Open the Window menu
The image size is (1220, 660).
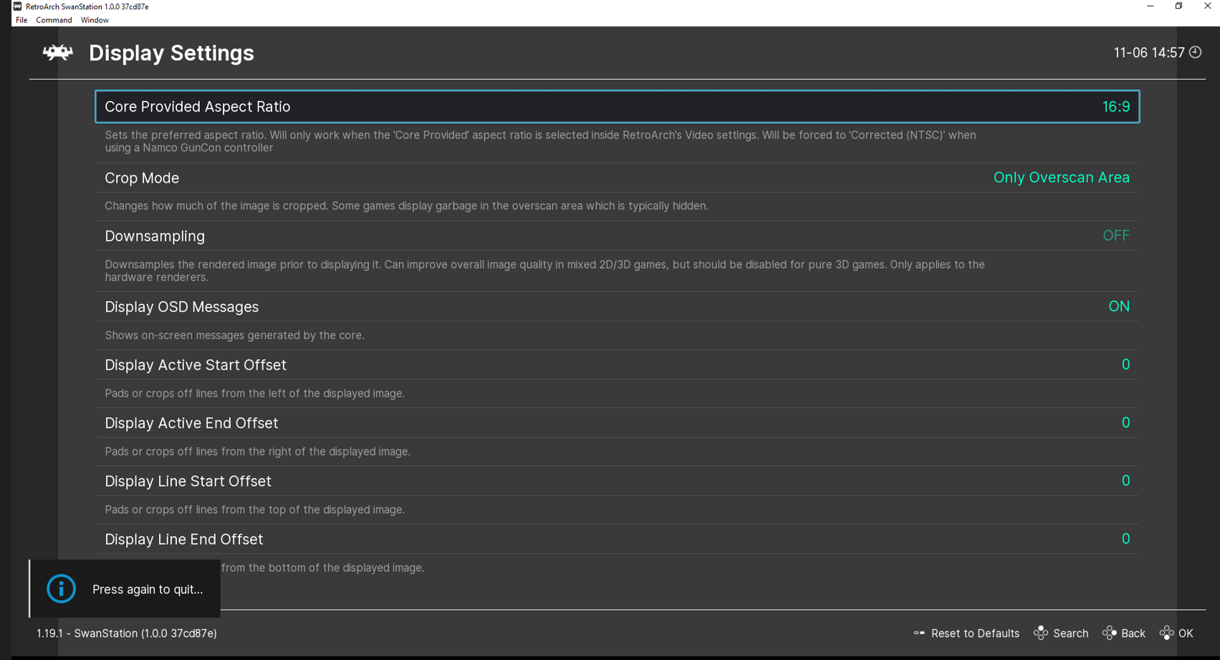point(95,20)
